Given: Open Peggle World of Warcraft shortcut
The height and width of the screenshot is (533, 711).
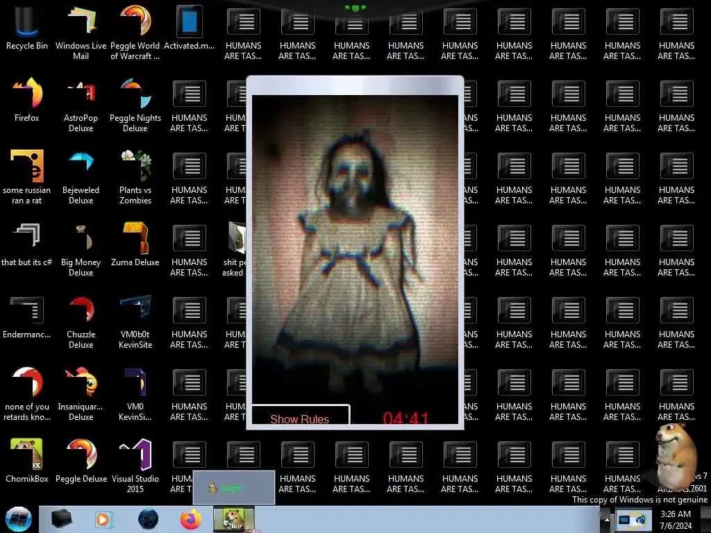Looking at the screenshot, I should tap(135, 32).
